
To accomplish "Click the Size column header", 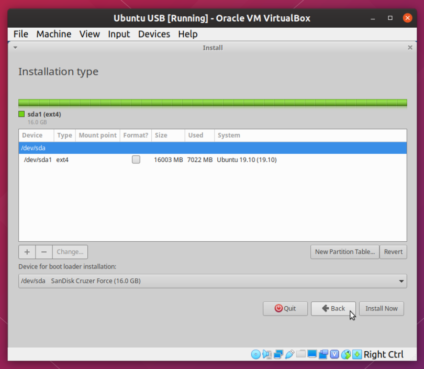I will pos(168,135).
